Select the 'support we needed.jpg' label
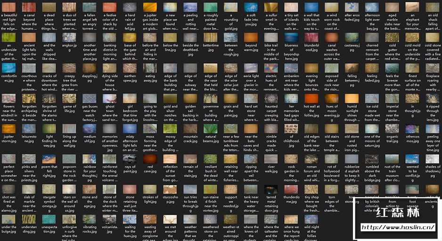The image size is (442, 241). click(231, 204)
